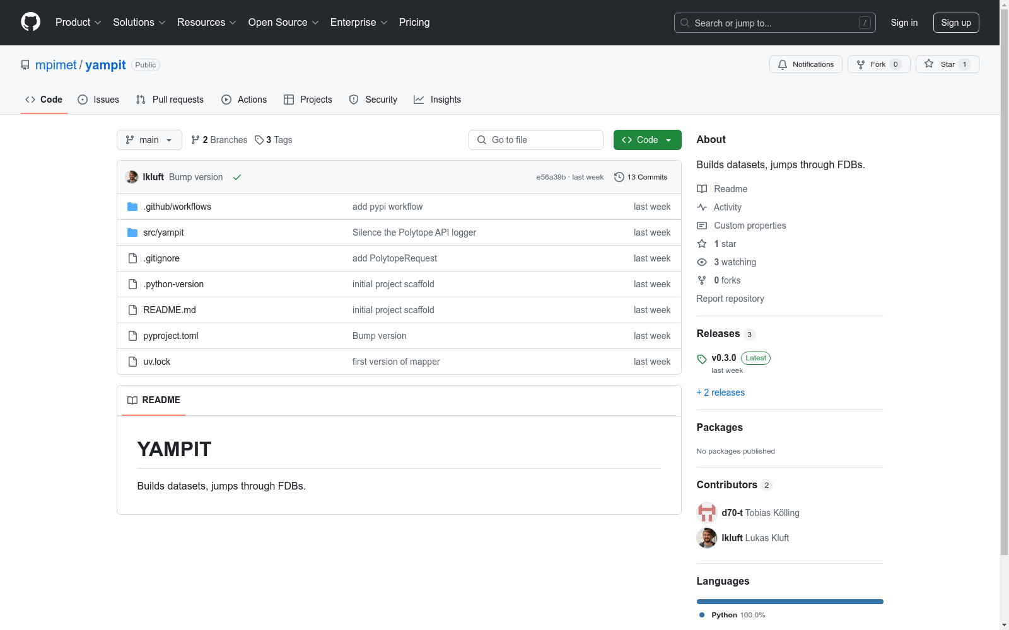Click the Sign in link
The image size is (1009, 630).
tap(904, 23)
